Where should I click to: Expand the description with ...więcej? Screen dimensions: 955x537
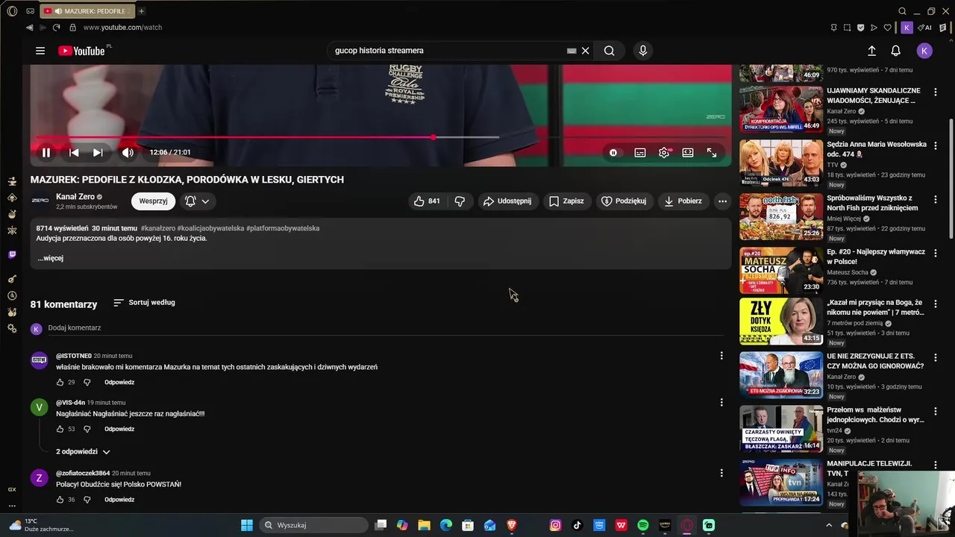(x=50, y=258)
